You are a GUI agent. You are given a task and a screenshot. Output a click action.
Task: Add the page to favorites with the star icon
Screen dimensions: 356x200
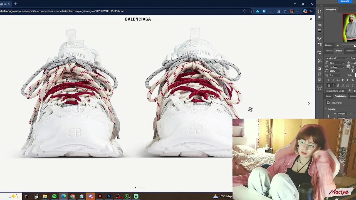[x=251, y=11]
